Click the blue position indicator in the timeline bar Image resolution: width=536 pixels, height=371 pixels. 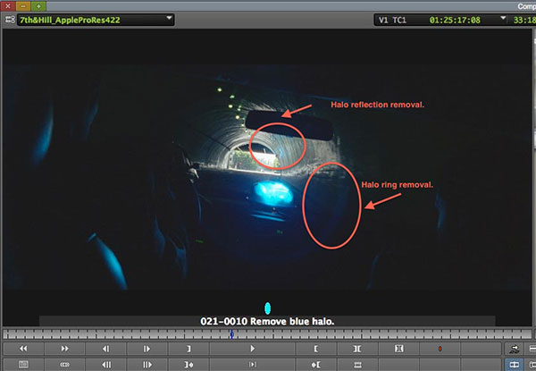(x=231, y=334)
